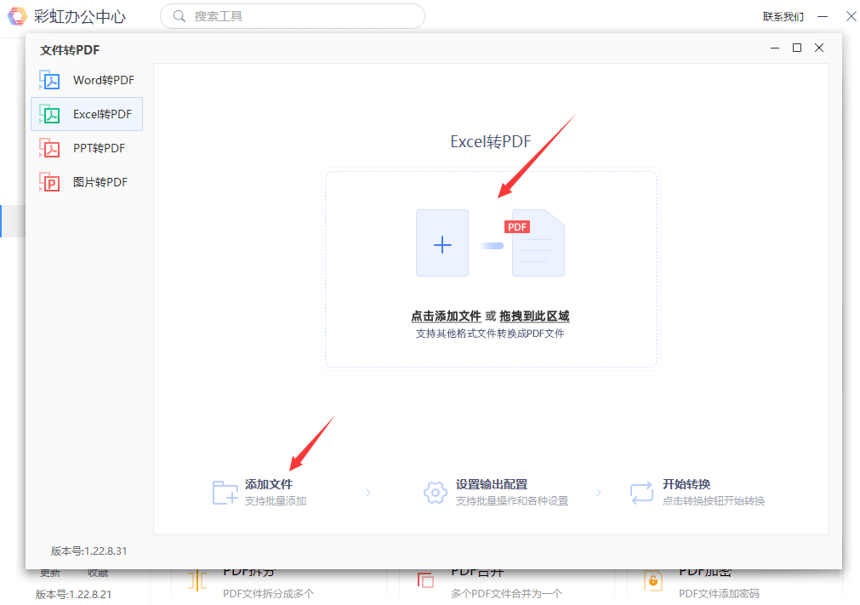Screen dimensions: 860x605
Task: Select the PPT转PDF tab
Action: tap(87, 148)
